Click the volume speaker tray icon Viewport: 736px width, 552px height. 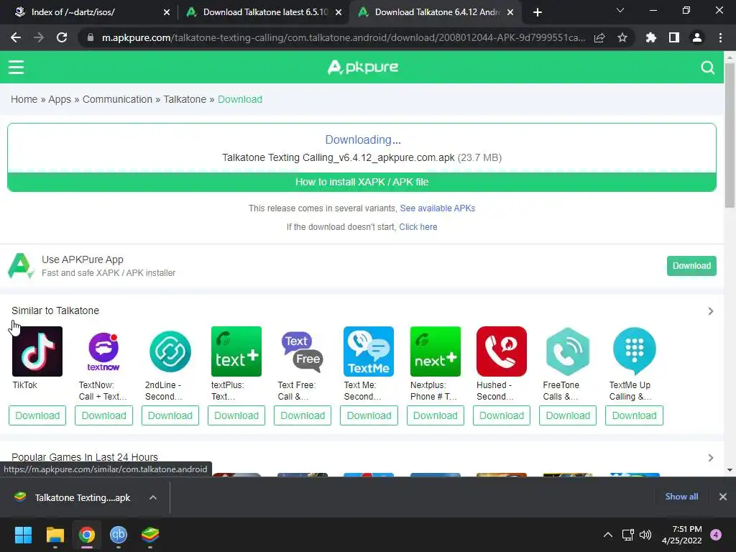645,535
